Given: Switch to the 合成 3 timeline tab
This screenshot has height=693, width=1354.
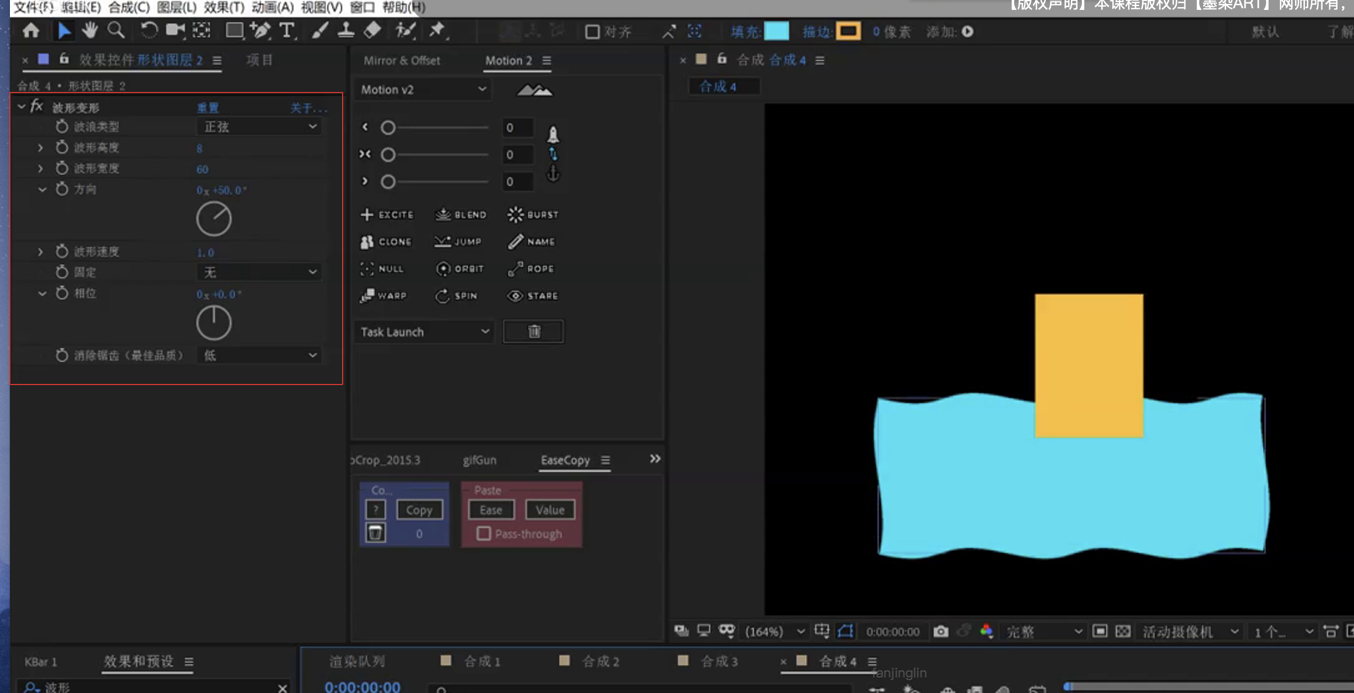Looking at the screenshot, I should [718, 661].
